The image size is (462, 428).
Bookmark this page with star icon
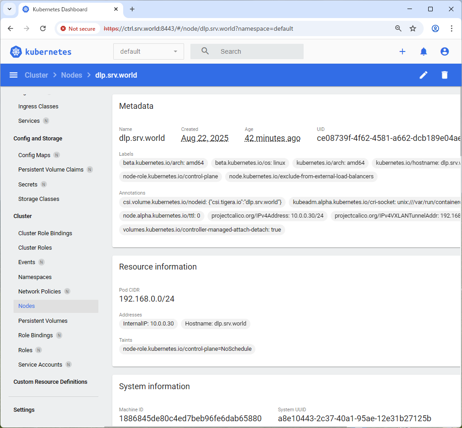[412, 28]
